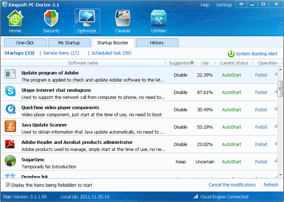Select QuickTime video player components title
This screenshot has width=284, height=202.
(x=60, y=108)
